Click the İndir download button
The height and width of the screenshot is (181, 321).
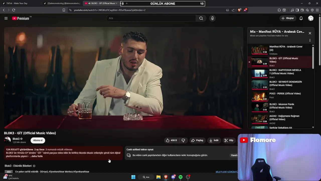214,140
